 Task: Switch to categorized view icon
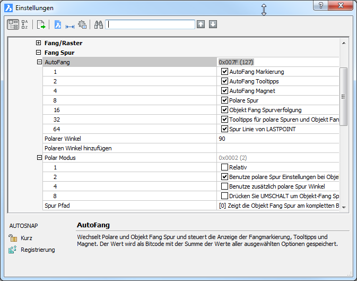[13, 24]
